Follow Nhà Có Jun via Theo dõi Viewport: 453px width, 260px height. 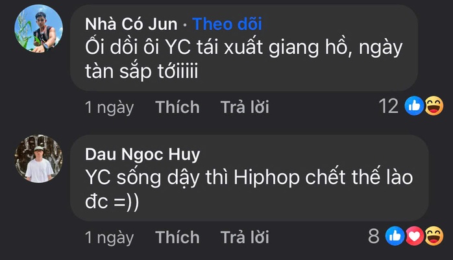226,25
